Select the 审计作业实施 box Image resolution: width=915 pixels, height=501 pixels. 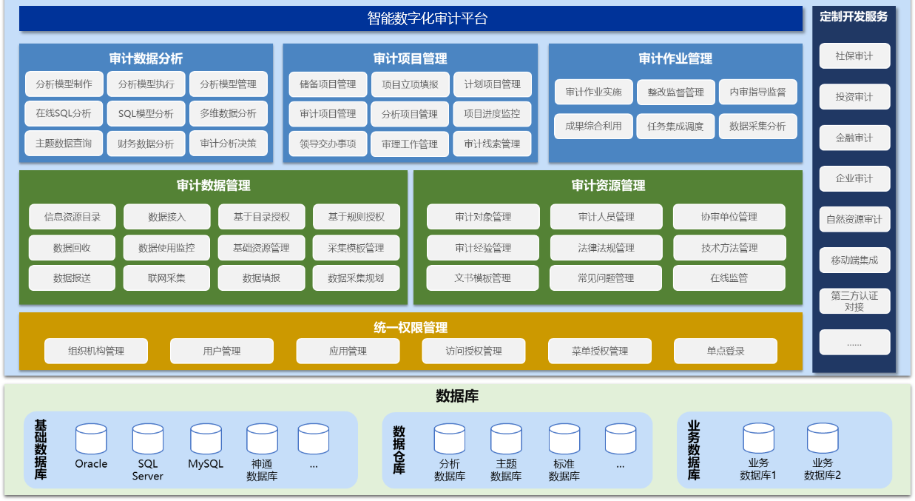point(593,93)
